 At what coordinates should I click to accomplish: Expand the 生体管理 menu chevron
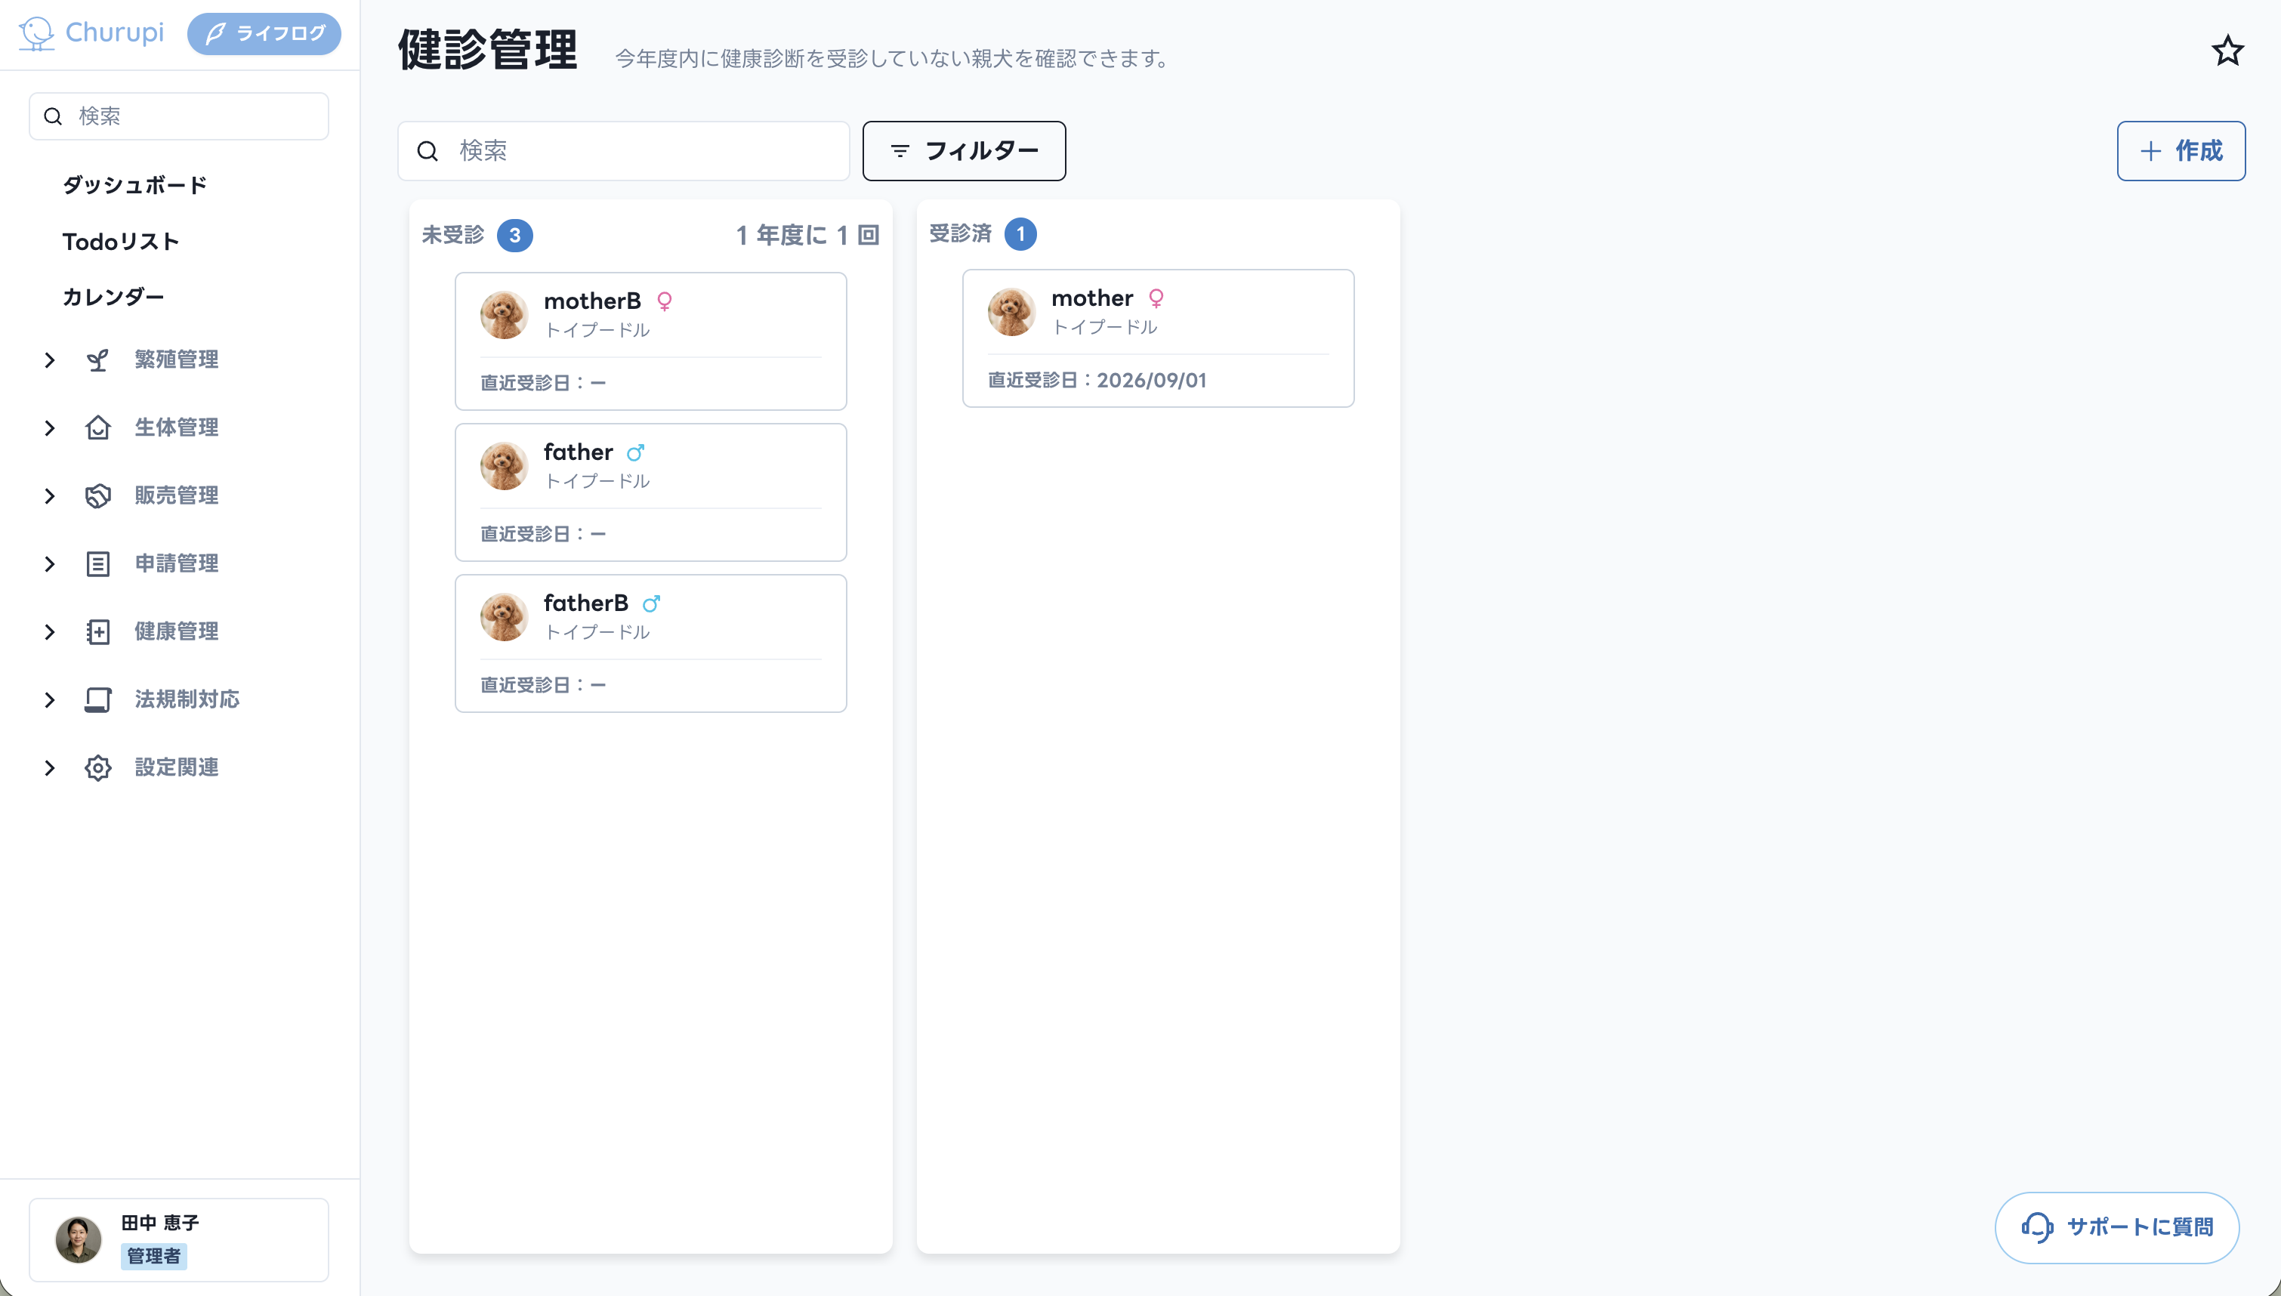coord(50,428)
